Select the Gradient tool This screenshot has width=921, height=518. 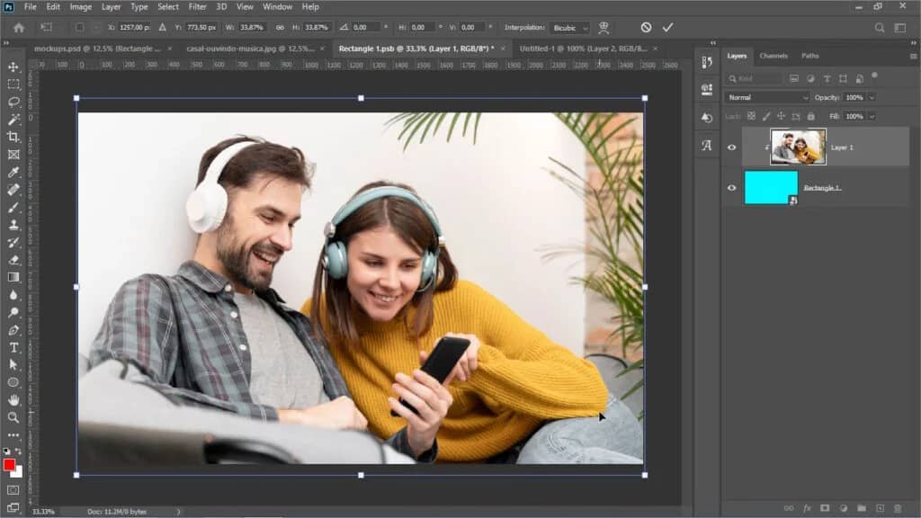(x=13, y=277)
